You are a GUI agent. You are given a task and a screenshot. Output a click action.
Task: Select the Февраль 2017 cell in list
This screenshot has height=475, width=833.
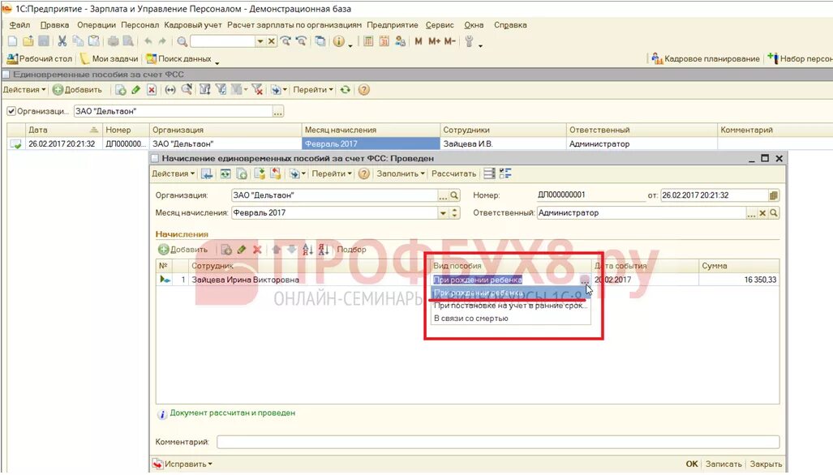tap(371, 144)
